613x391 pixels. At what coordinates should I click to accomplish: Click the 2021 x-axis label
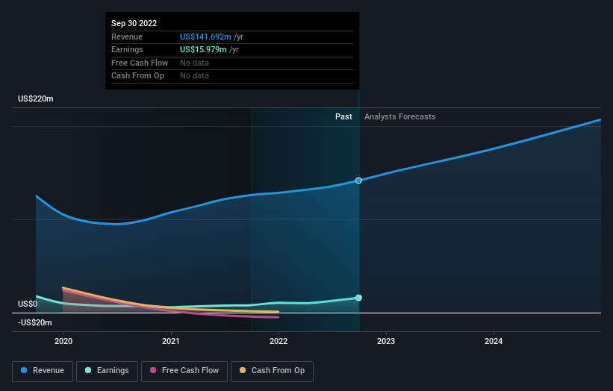point(171,341)
